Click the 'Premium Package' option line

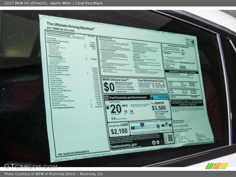[55, 56]
